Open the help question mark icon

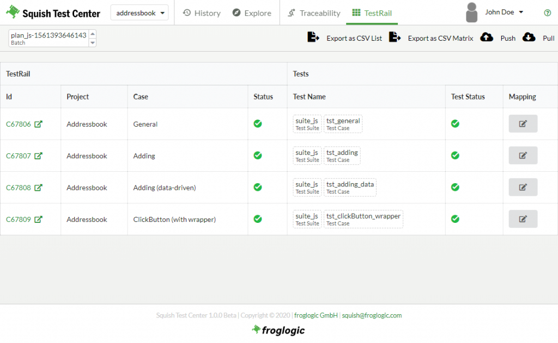[x=547, y=13]
